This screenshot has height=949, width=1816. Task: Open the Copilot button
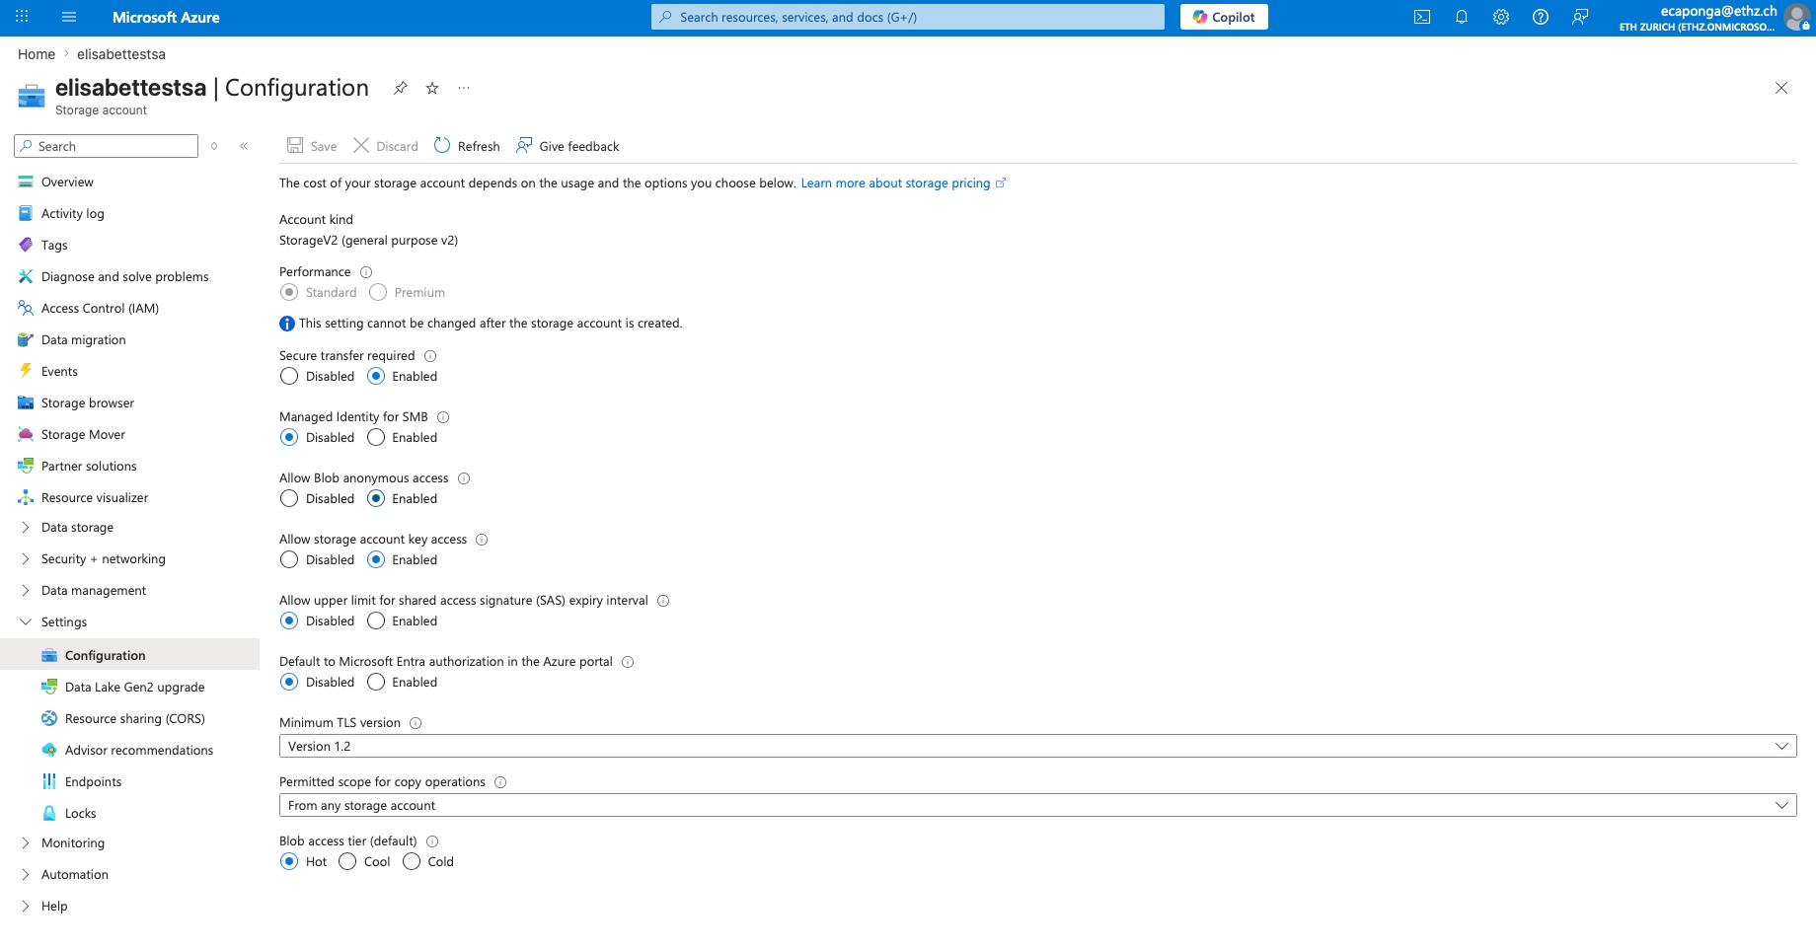tap(1224, 17)
